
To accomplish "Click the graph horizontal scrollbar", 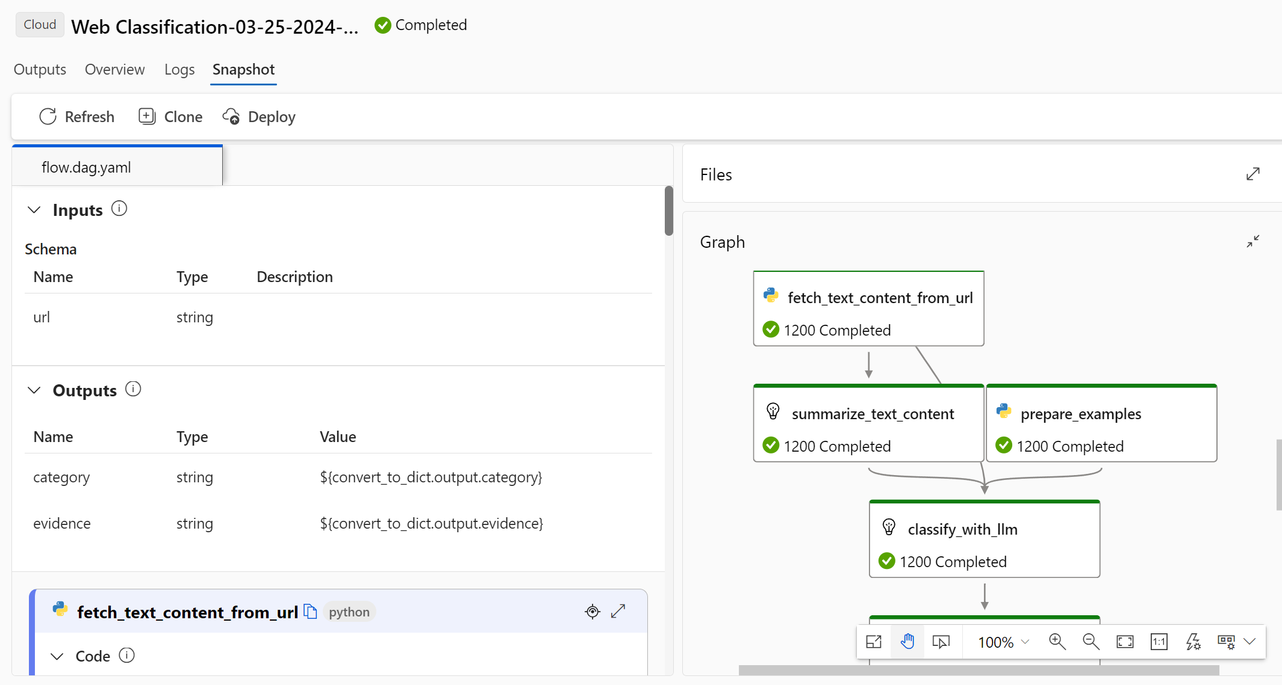I will (979, 670).
